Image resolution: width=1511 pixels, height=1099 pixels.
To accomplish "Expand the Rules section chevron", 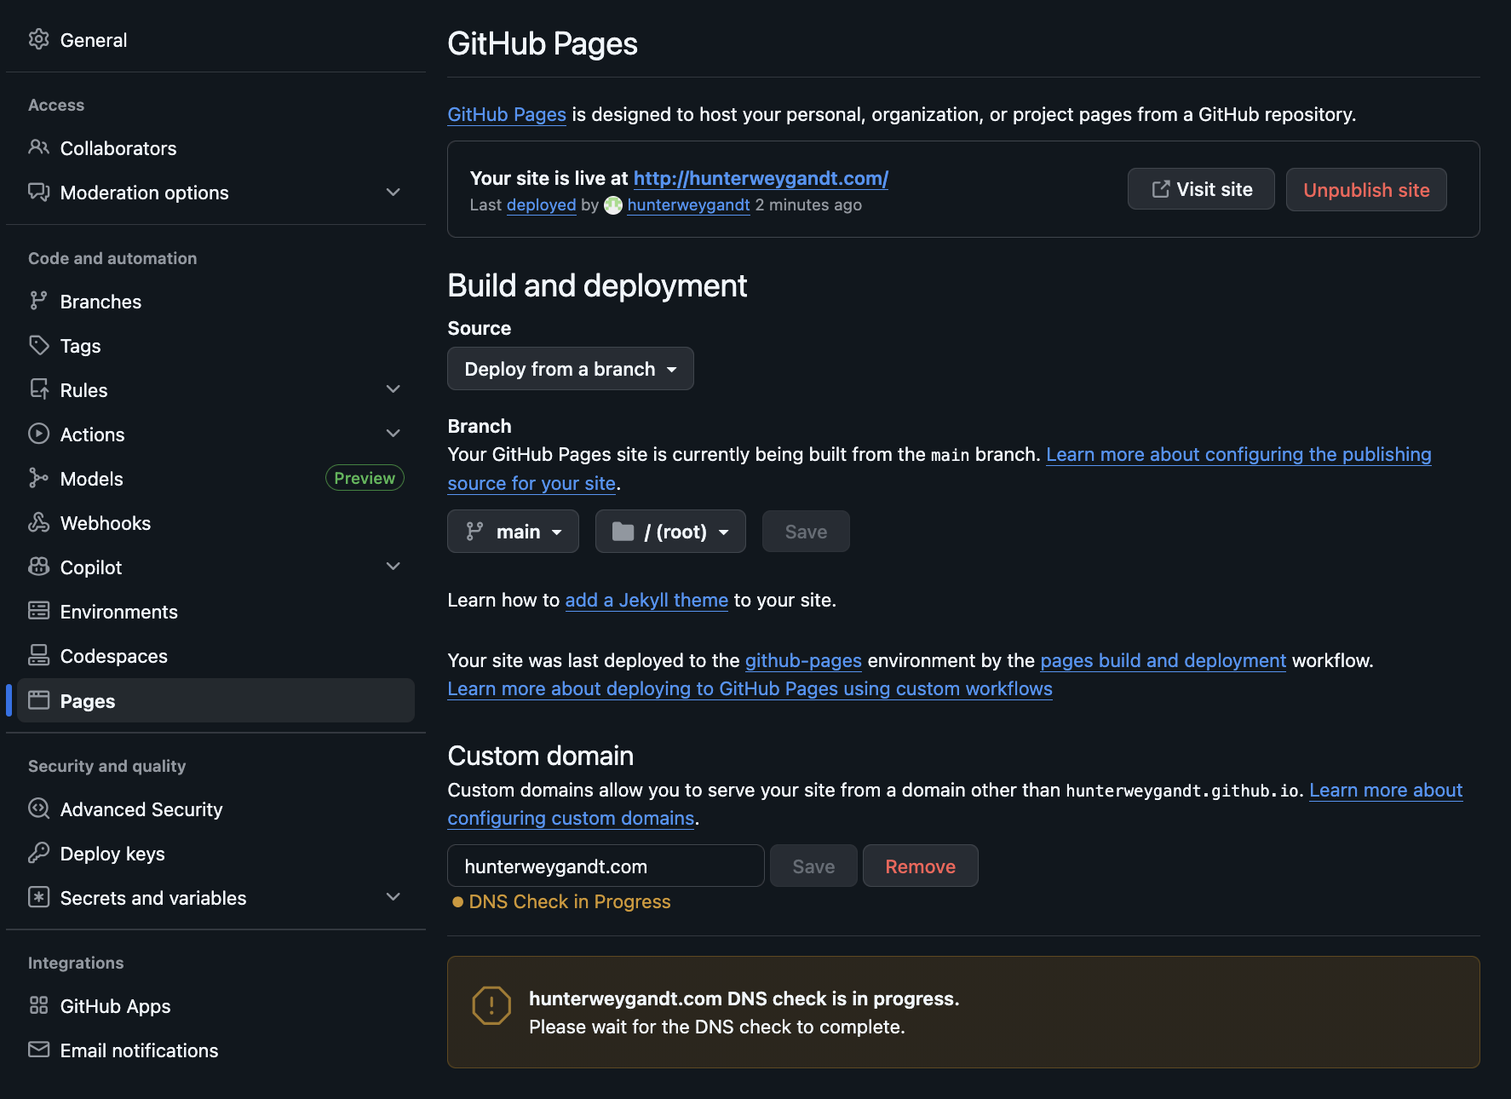I will pos(393,389).
